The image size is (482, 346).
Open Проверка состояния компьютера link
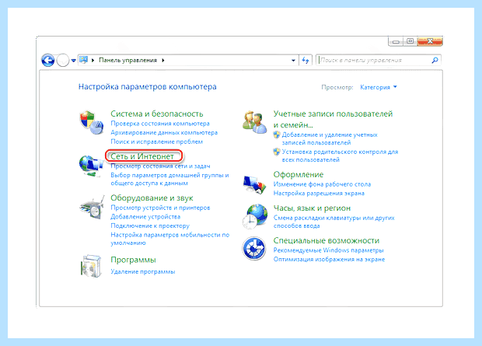[160, 124]
